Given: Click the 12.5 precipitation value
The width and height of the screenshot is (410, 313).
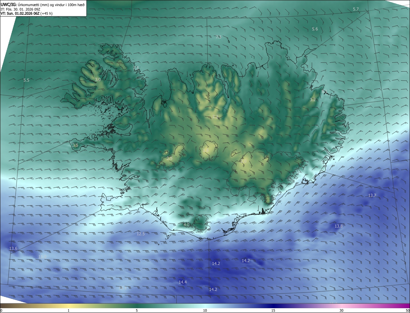Looking at the screenshot, I should (x=141, y=234).
